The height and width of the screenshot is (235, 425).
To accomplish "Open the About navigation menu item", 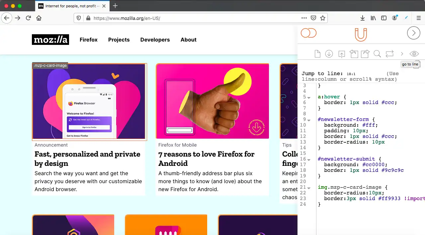I will coord(189,40).
